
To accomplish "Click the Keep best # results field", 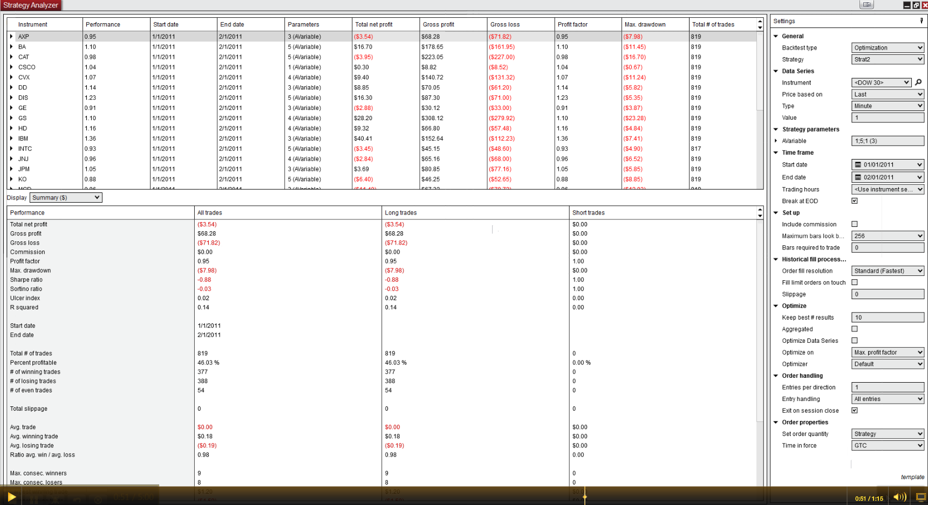I will pos(888,317).
